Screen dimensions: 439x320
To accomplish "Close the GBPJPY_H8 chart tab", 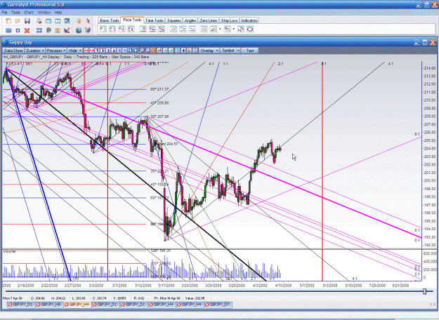I will point(39,305).
